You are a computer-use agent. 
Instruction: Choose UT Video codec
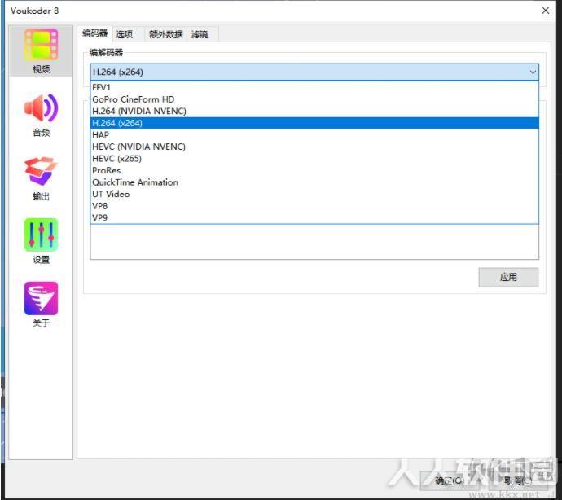tap(314, 194)
